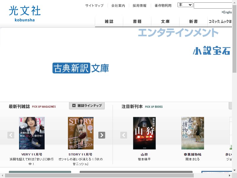This screenshot has width=237, height=178.
Task: Click the STORY 11月号 title text
Action: point(80,154)
